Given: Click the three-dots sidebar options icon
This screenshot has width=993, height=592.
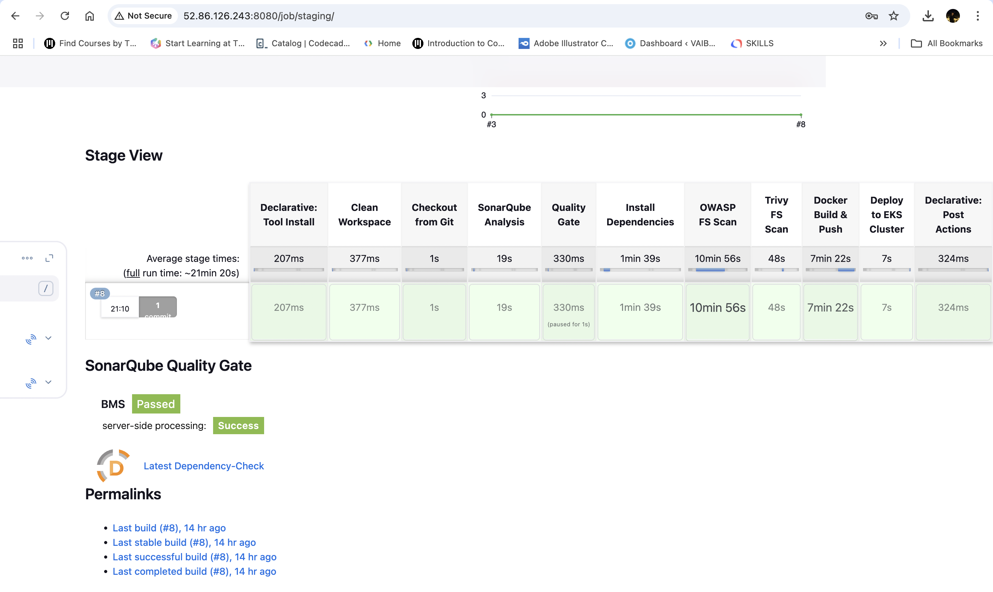Looking at the screenshot, I should (27, 258).
